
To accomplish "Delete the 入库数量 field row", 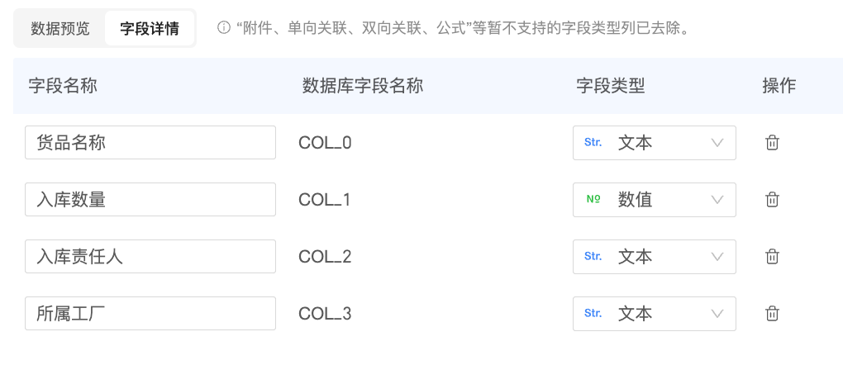I will 772,200.
